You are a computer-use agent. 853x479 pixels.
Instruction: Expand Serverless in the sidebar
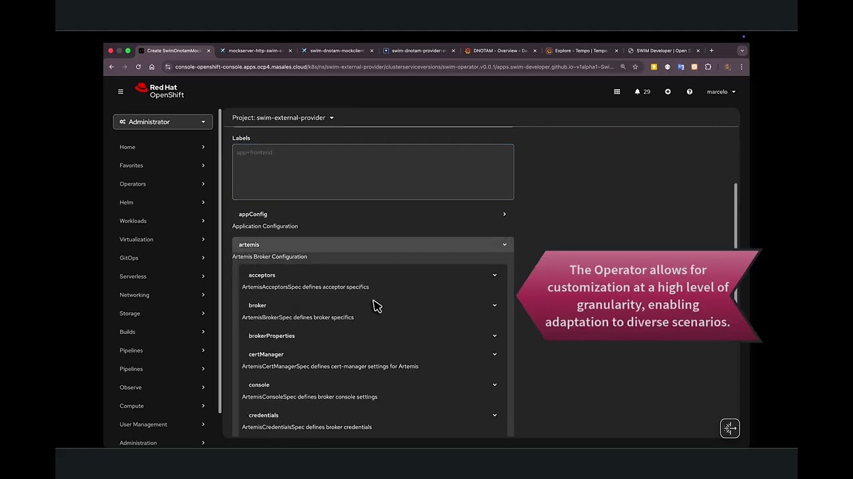[163, 276]
